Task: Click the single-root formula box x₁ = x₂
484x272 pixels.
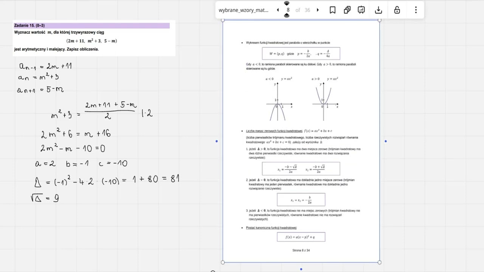Action: point(301,199)
